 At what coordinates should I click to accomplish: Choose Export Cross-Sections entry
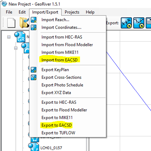click(x=67, y=77)
